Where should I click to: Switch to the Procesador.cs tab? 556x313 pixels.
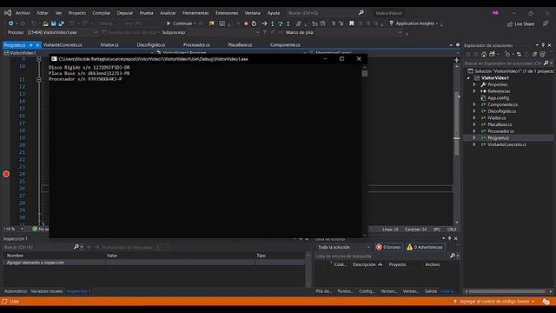(196, 45)
